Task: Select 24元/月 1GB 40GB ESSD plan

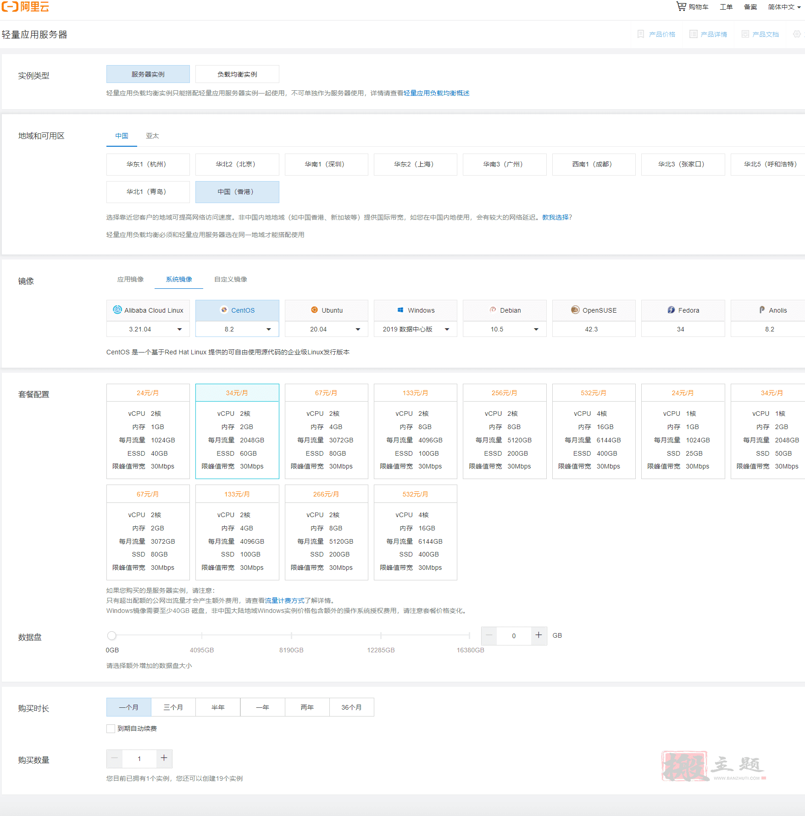Action: (x=148, y=431)
